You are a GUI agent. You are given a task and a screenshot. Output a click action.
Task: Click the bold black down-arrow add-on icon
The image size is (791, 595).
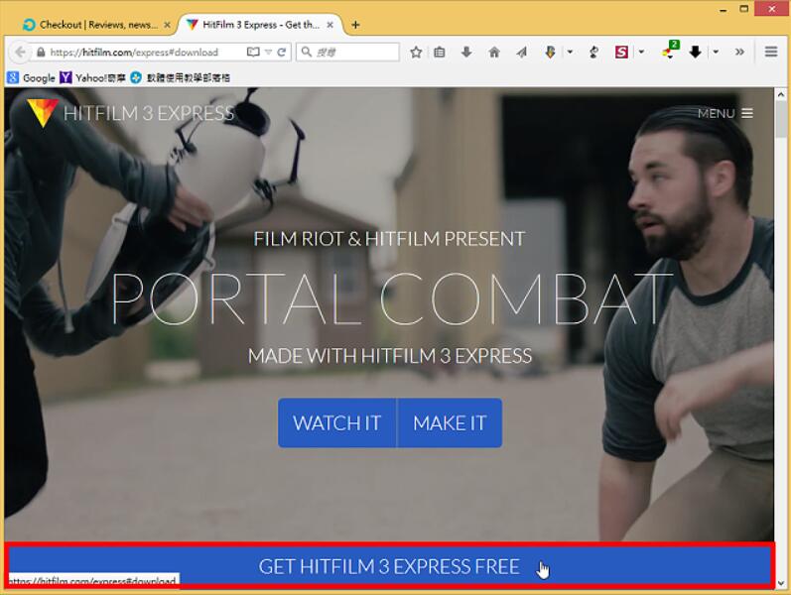[695, 52]
